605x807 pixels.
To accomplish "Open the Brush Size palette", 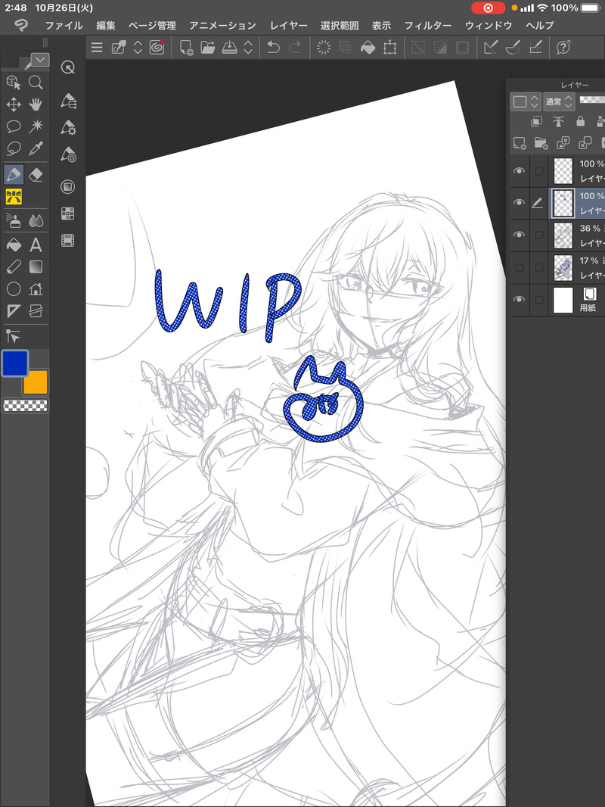I will (x=68, y=154).
